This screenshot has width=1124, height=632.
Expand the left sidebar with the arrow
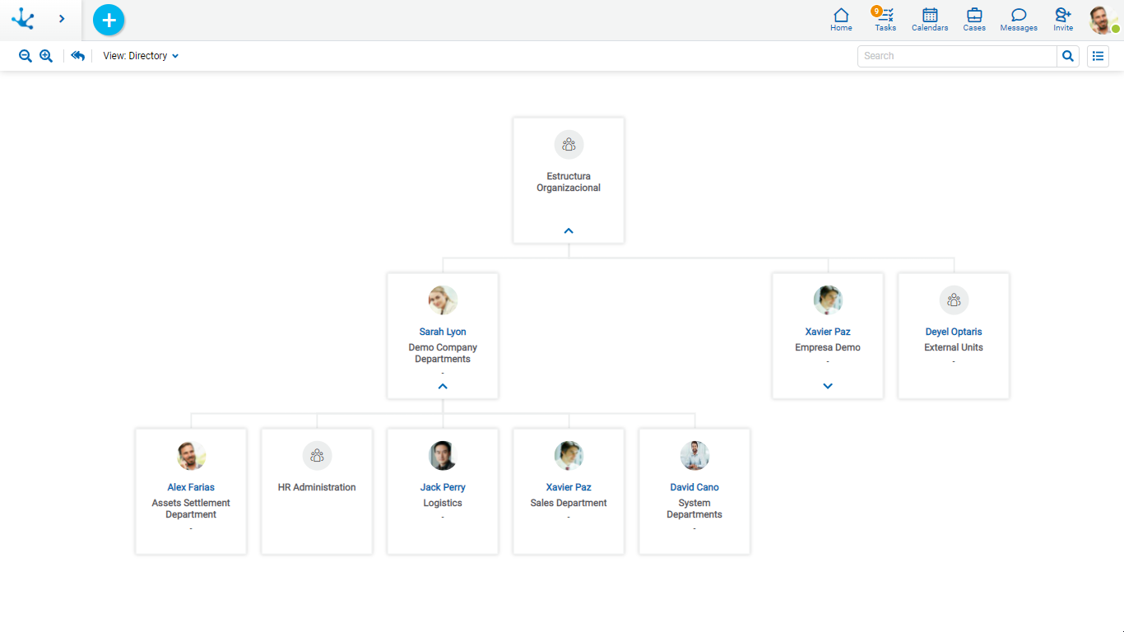click(x=62, y=18)
